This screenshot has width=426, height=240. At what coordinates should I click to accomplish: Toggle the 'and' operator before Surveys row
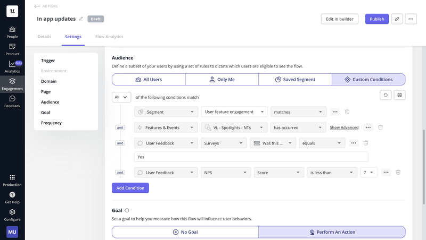click(120, 143)
